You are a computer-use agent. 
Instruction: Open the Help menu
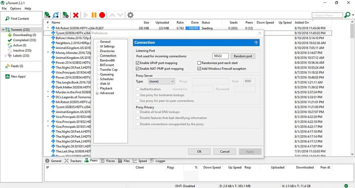click(x=28, y=8)
